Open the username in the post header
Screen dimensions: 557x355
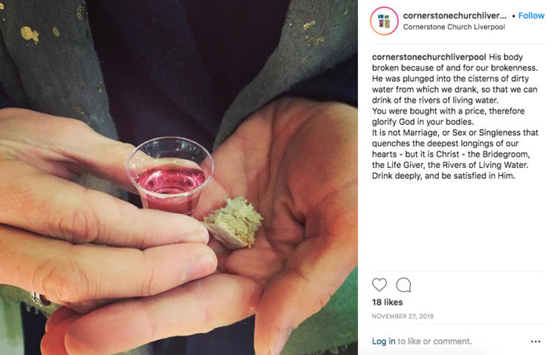point(455,16)
